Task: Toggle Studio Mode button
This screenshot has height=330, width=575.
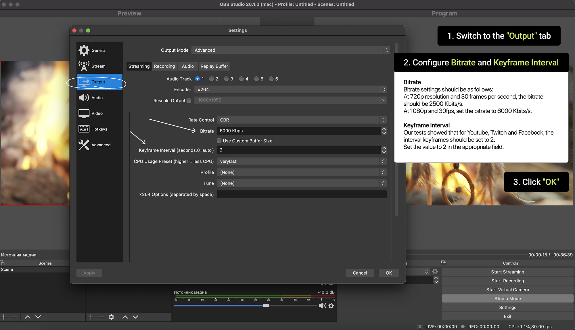Action: (507, 299)
